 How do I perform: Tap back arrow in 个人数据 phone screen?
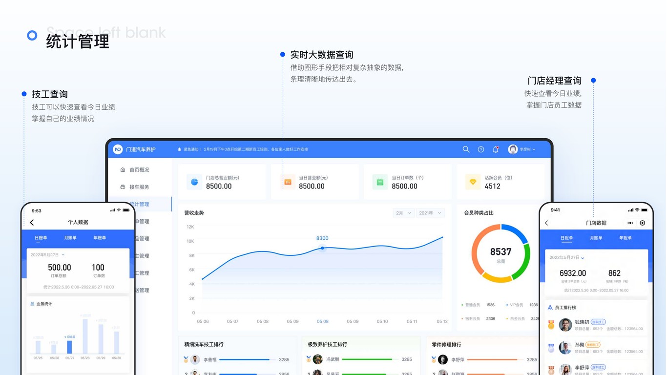[32, 223]
